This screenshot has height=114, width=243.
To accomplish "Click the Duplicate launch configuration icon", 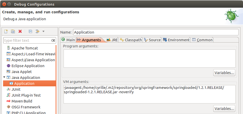I will tap(13, 31).
